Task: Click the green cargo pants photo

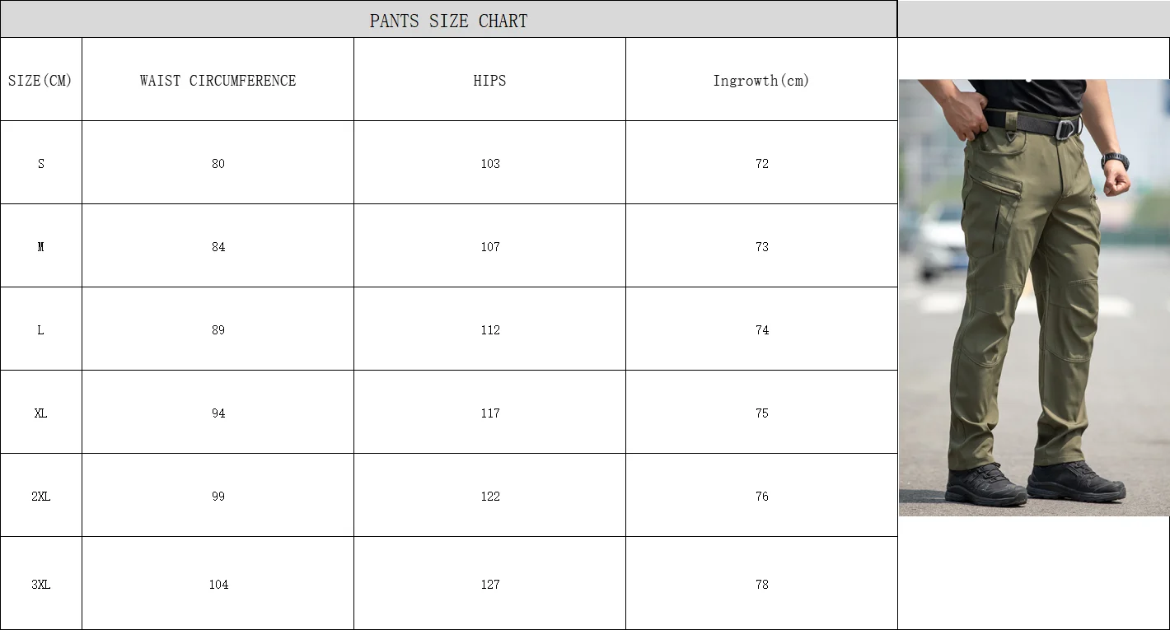Action: tap(1033, 297)
